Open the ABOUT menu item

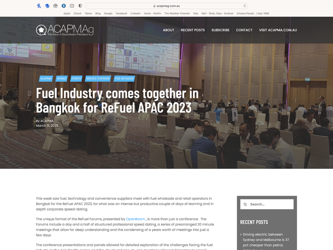(x=168, y=30)
